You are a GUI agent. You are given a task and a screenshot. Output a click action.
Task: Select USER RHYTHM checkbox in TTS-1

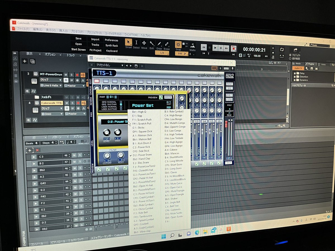click(x=121, y=109)
